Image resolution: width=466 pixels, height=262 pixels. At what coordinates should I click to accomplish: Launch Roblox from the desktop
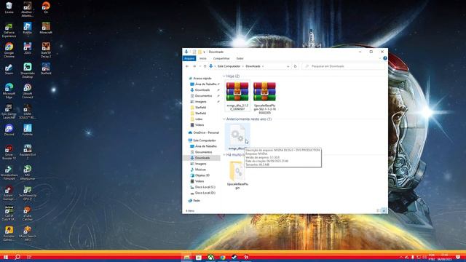tap(28, 28)
